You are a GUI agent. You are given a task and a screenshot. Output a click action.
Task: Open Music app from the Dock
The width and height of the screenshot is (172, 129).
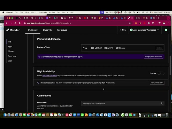(67, 115)
